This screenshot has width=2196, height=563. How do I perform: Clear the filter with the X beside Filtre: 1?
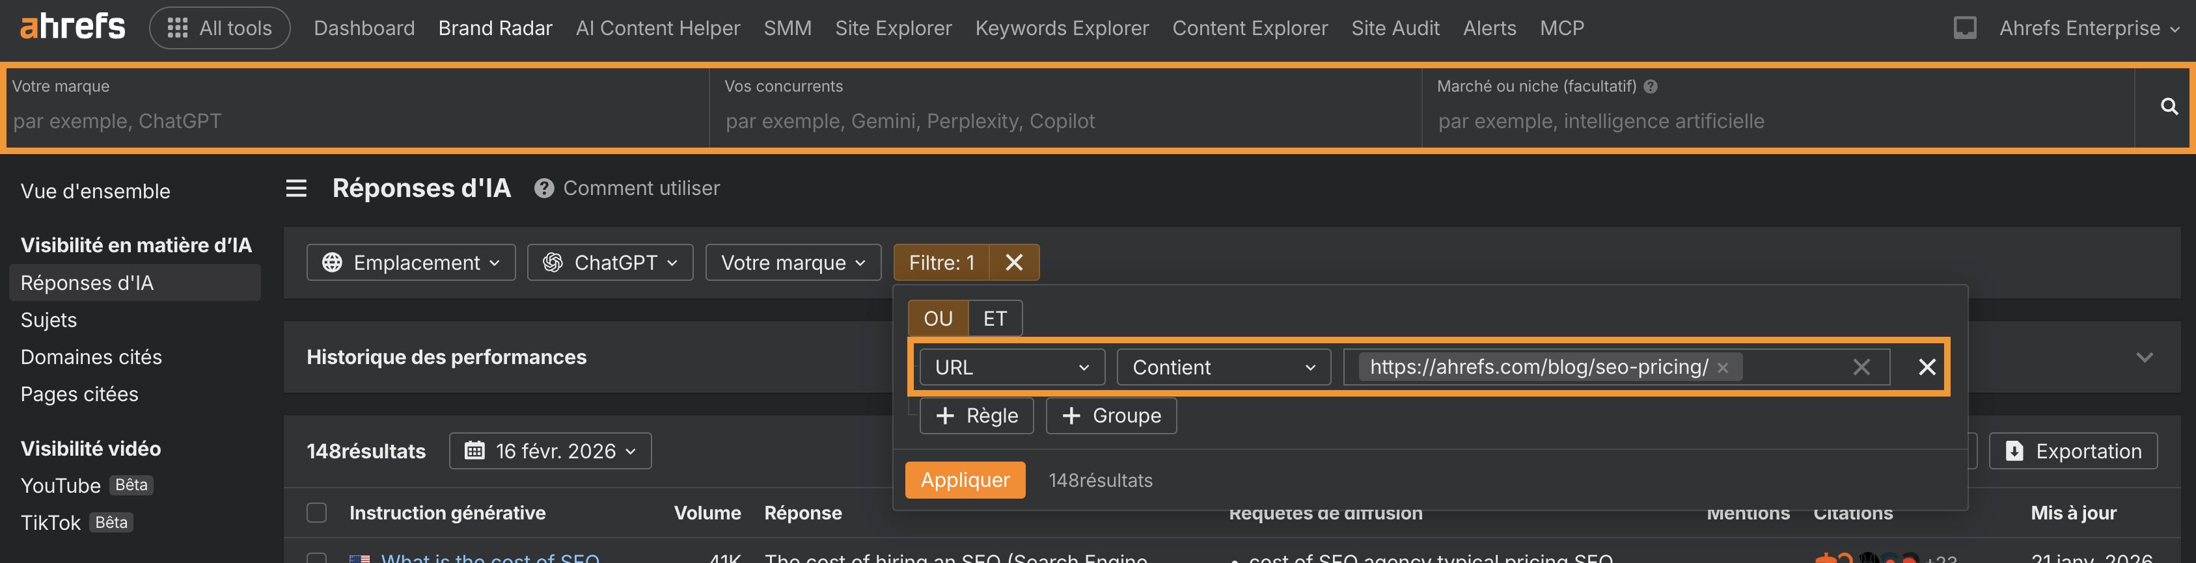pyautogui.click(x=1013, y=263)
